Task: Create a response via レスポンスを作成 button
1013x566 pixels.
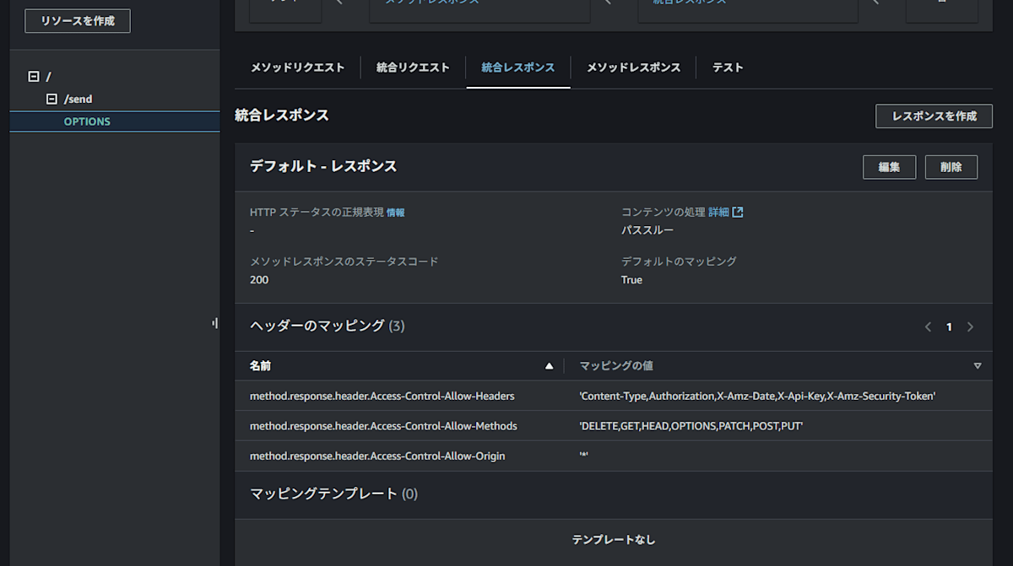Action: 934,116
